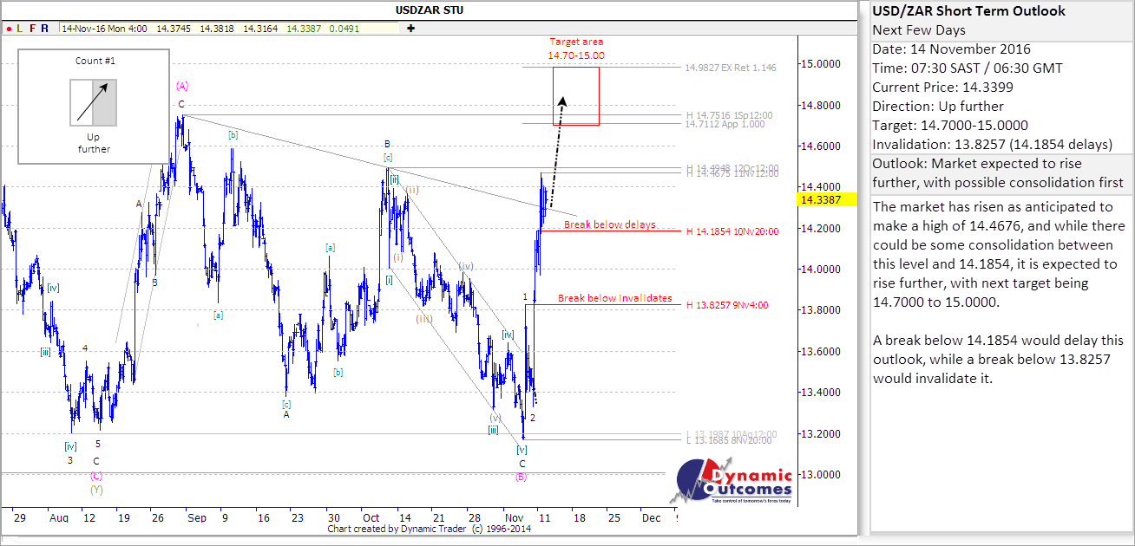Click the pink (A) wave label at peak
The width and height of the screenshot is (1135, 546).
pyautogui.click(x=182, y=86)
